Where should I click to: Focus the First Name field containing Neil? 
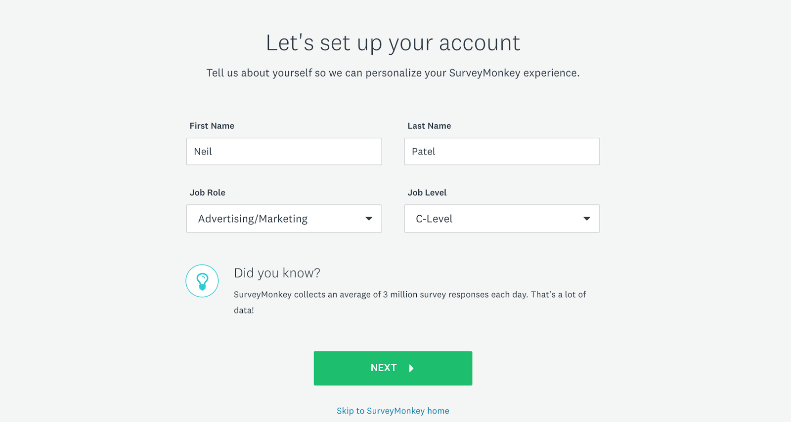point(284,152)
